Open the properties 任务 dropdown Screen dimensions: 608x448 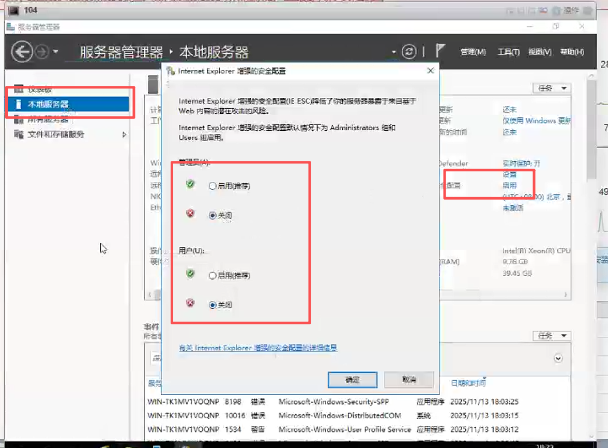(551, 88)
